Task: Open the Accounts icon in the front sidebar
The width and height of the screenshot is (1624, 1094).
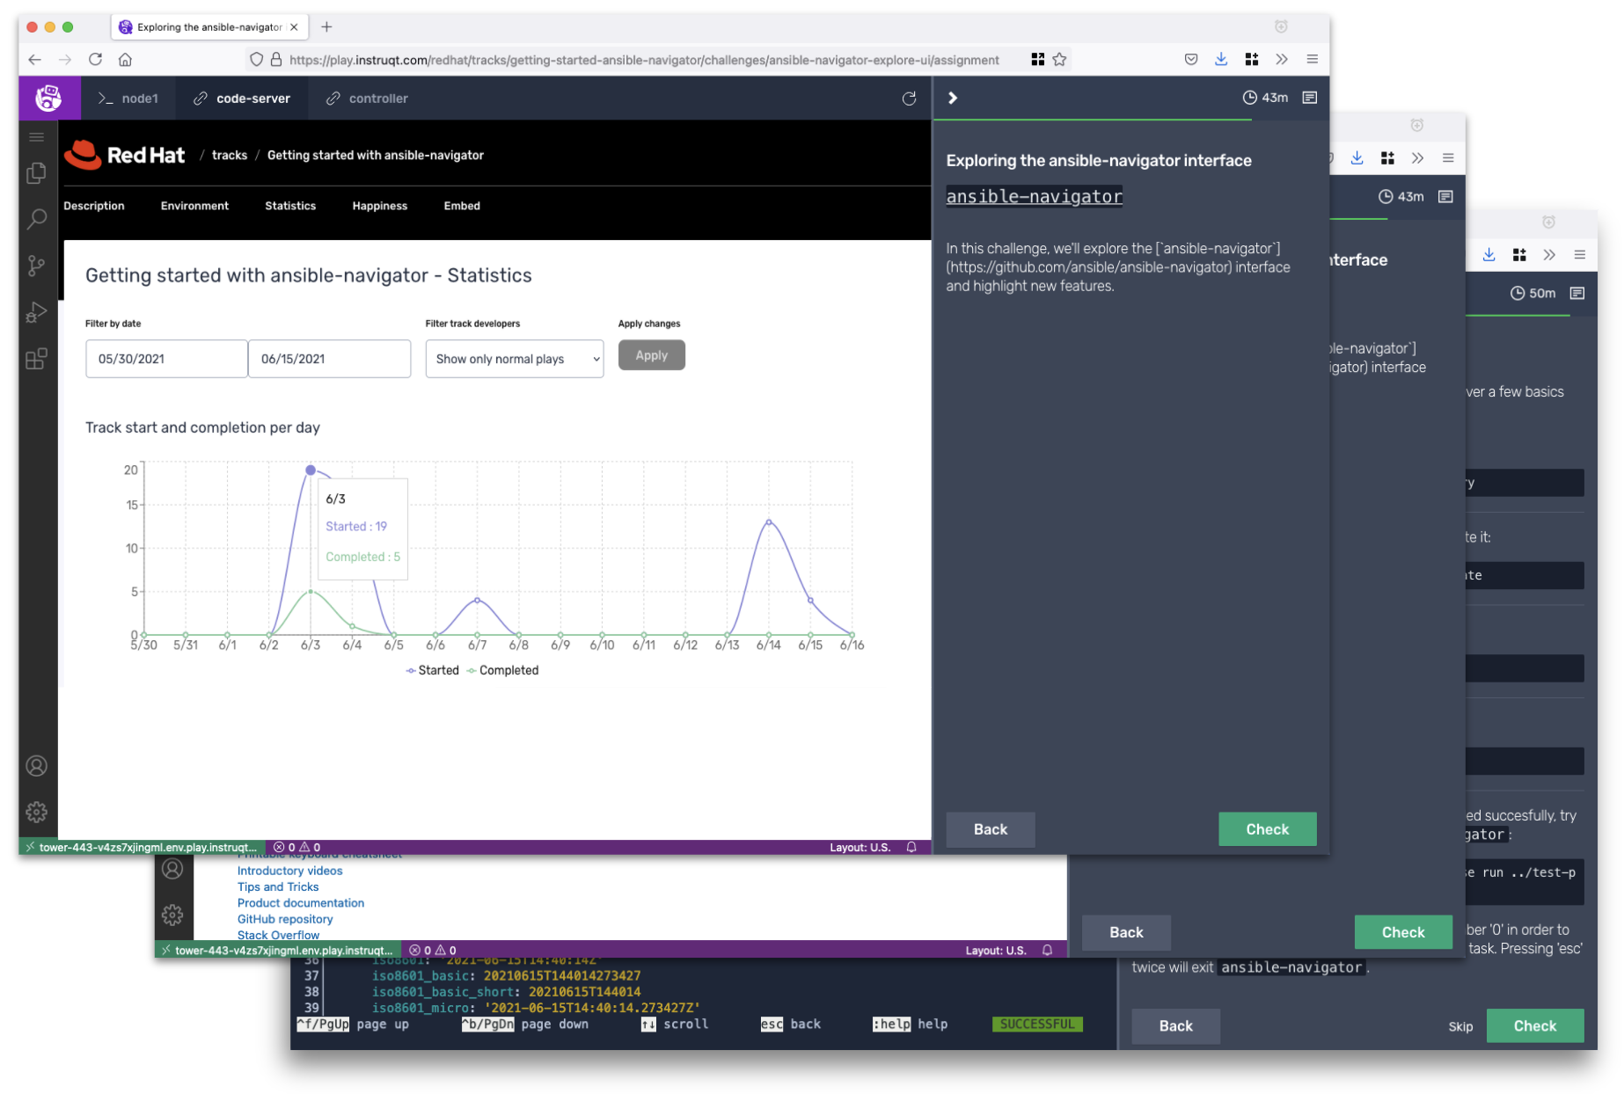Action: tap(37, 766)
